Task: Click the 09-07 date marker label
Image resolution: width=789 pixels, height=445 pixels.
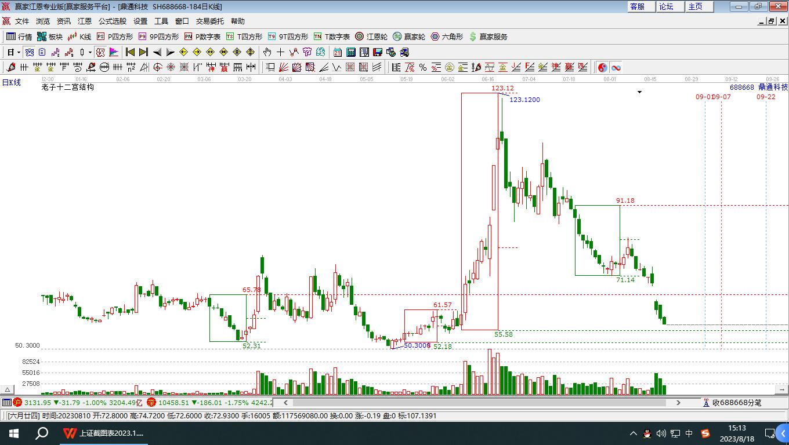Action: 722,97
